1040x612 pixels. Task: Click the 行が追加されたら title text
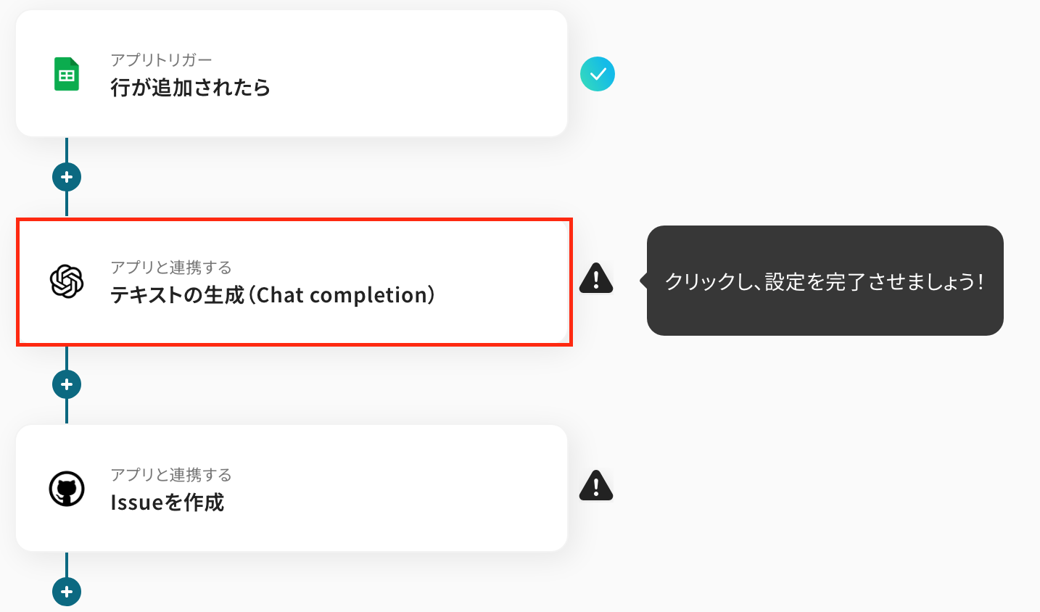click(191, 88)
